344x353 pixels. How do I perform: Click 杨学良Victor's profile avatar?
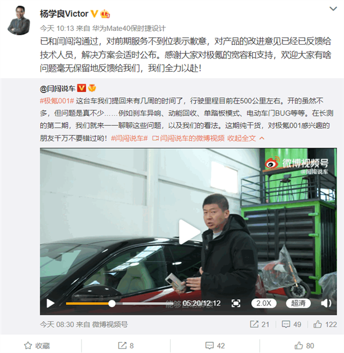point(19,21)
